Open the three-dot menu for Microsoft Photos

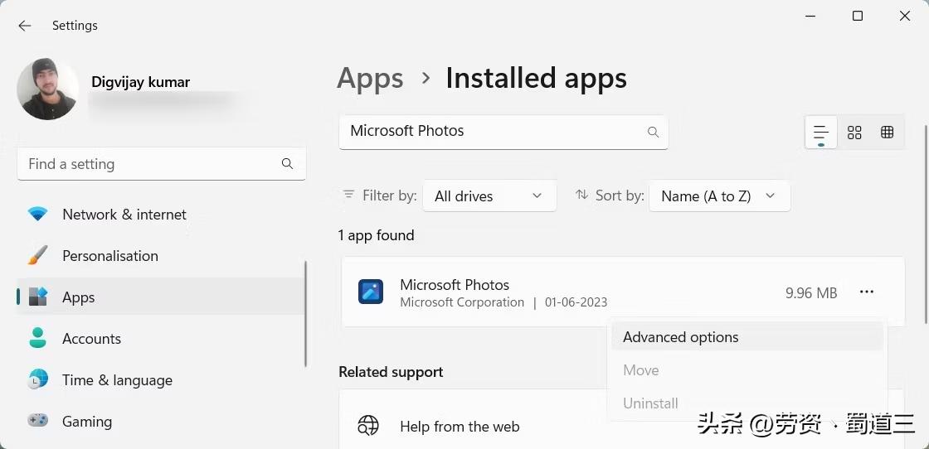(866, 292)
